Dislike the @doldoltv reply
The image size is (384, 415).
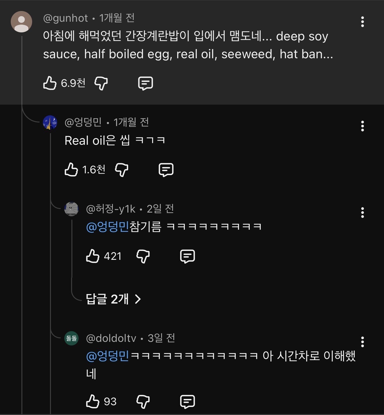pyautogui.click(x=143, y=402)
